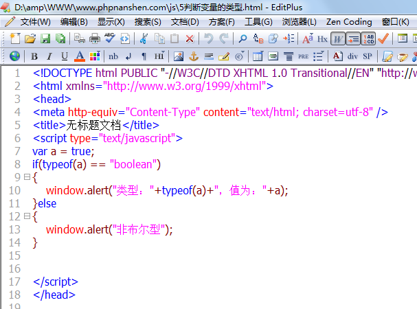
Task: Click the red checkmark icon
Action: pos(383,39)
